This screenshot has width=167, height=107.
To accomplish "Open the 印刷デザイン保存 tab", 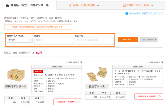I will point(138,5).
